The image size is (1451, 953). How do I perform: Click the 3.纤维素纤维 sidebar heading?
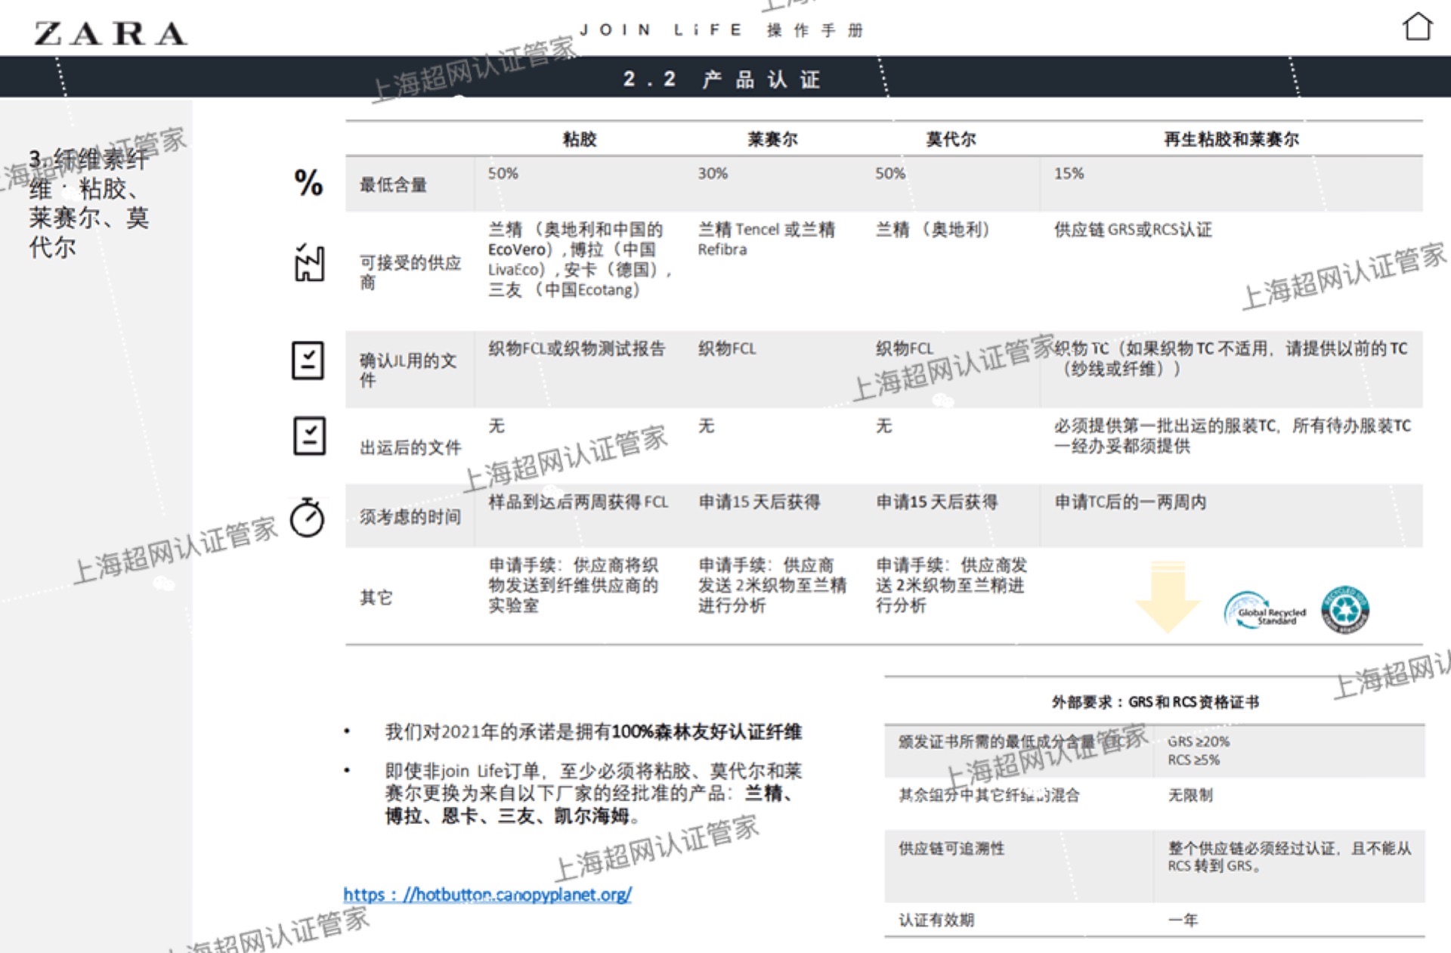89,203
